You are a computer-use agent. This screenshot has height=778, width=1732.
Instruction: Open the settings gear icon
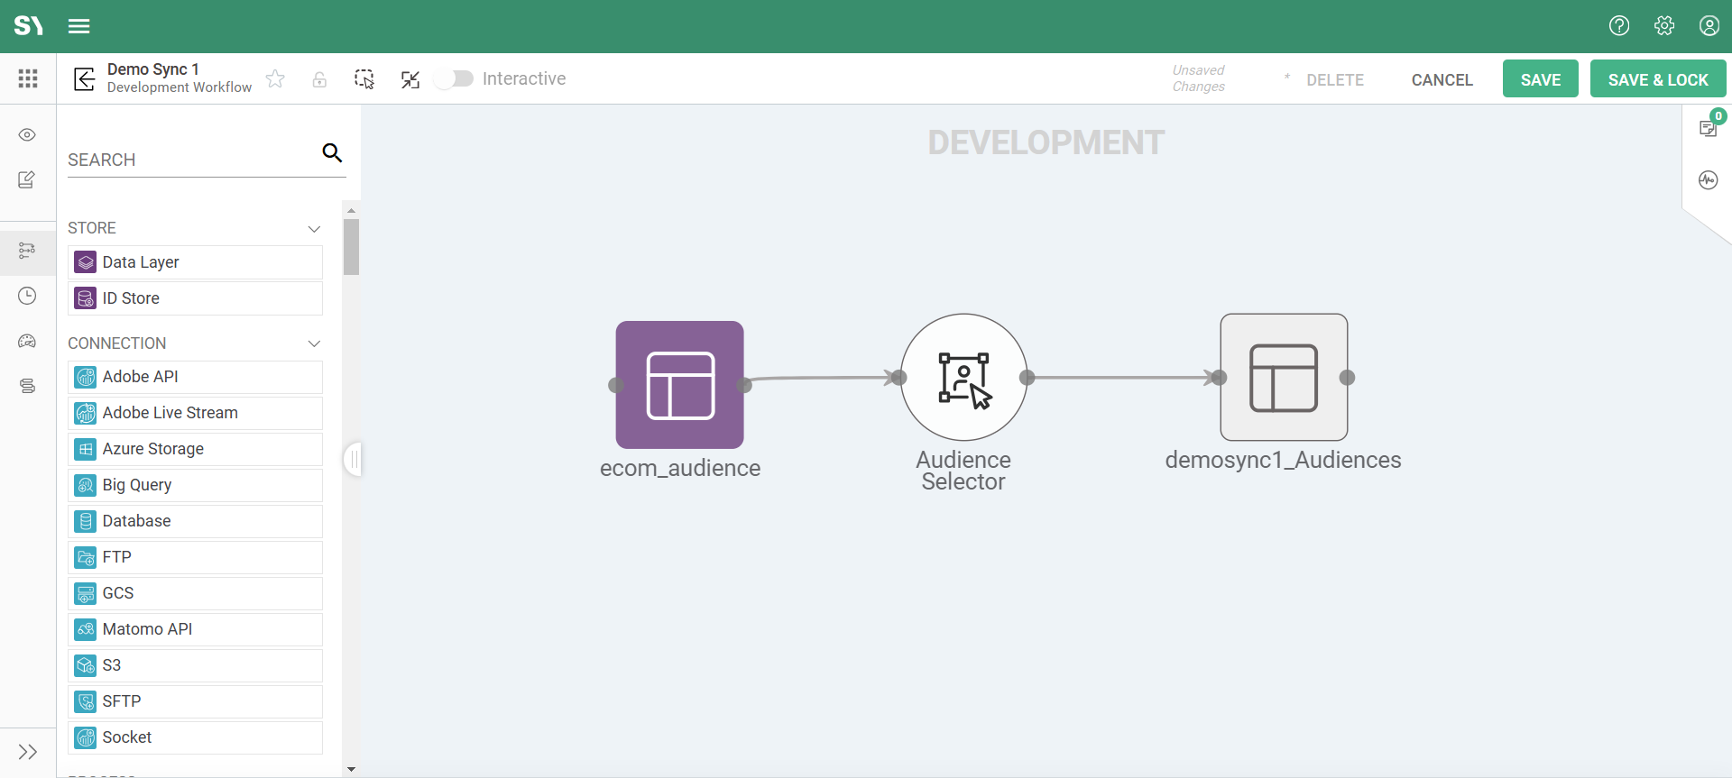tap(1664, 26)
